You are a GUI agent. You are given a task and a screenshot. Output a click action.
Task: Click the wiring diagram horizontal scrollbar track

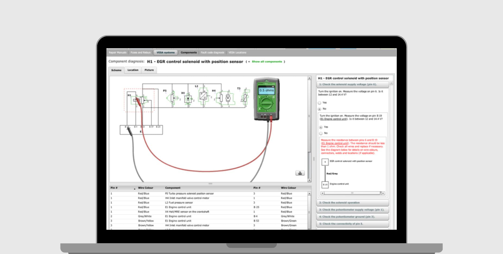coord(353,193)
